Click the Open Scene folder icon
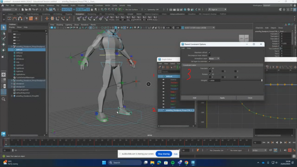297x167 pixels. pyautogui.click(x=26, y=10)
